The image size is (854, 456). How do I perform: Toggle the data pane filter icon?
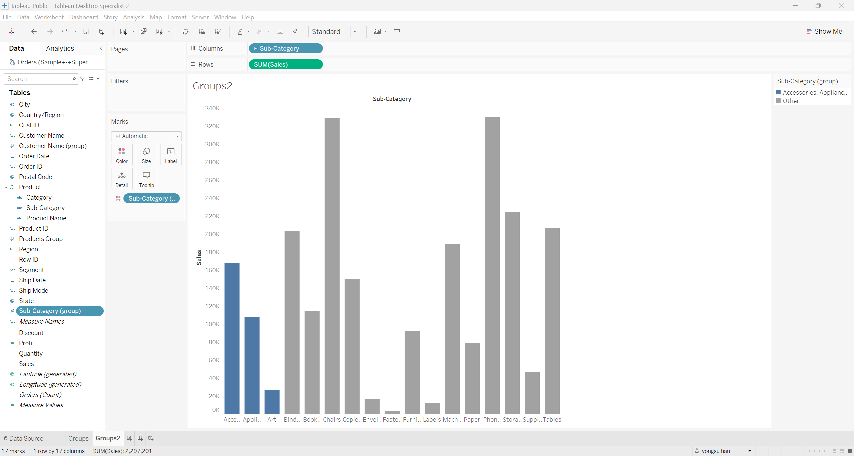point(82,79)
